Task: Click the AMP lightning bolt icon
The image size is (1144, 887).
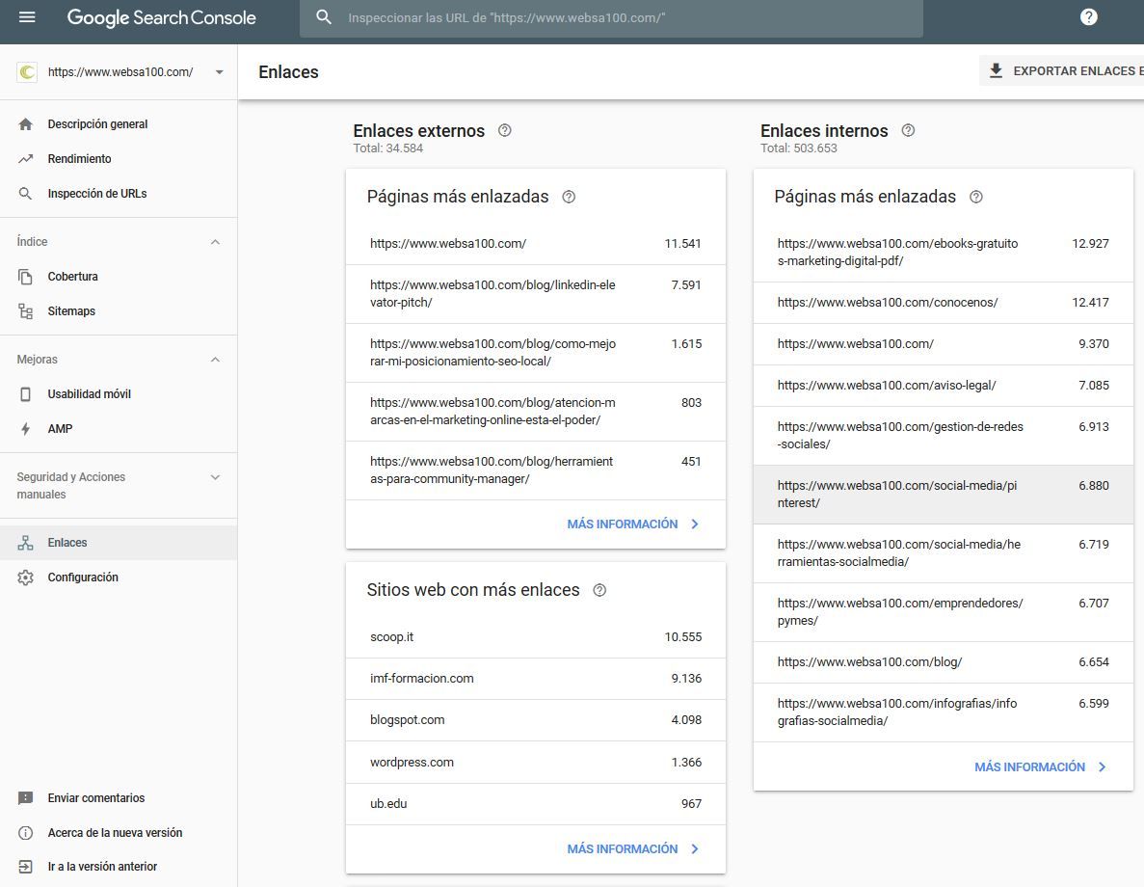Action: point(26,429)
